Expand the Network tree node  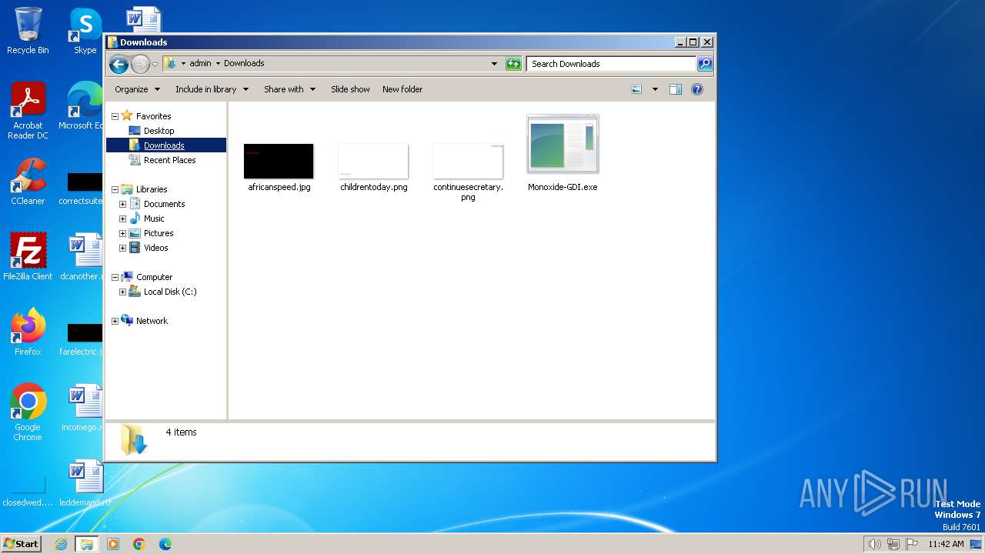click(x=115, y=321)
